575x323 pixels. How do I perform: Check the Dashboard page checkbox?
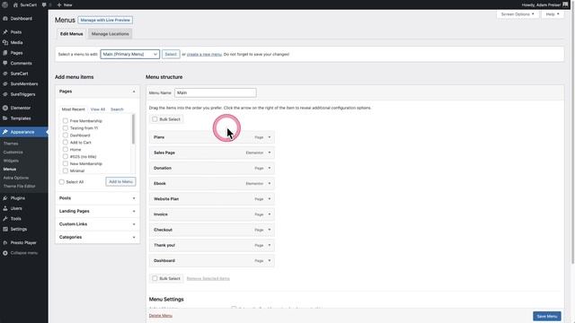pyautogui.click(x=66, y=135)
